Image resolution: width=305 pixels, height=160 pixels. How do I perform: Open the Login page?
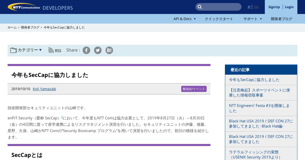[289, 7]
